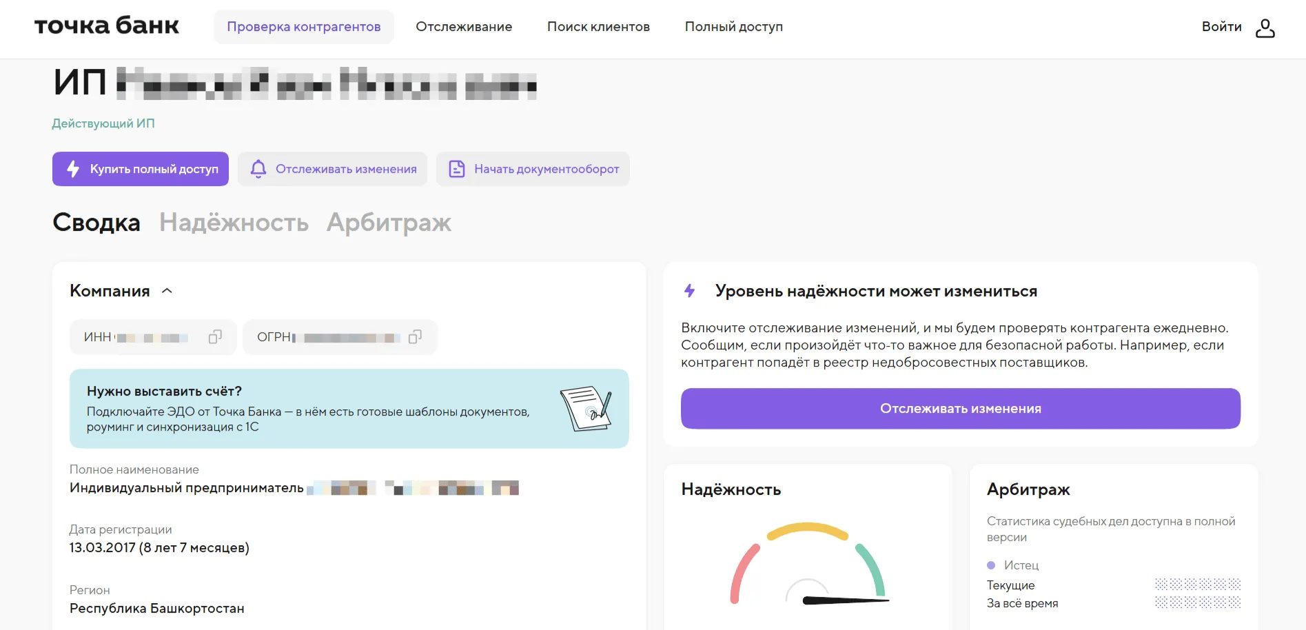Switch to the Арбитраж tab
Screen dimensions: 1306x630
(389, 223)
